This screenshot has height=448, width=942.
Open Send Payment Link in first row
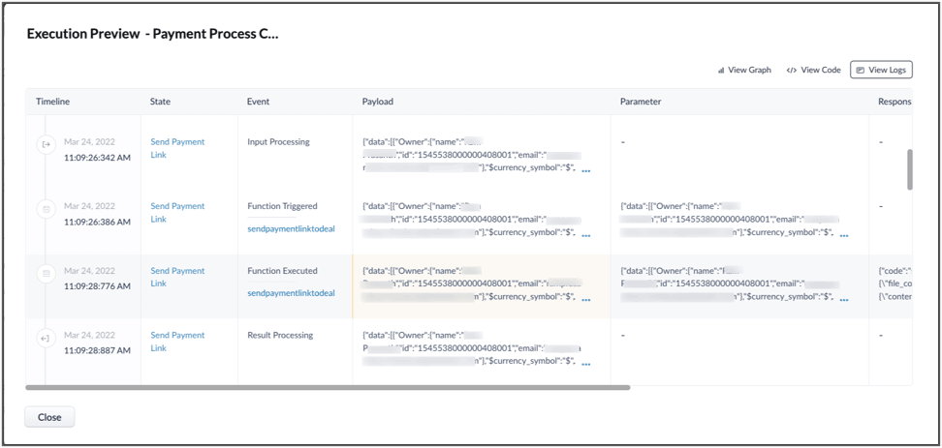177,148
